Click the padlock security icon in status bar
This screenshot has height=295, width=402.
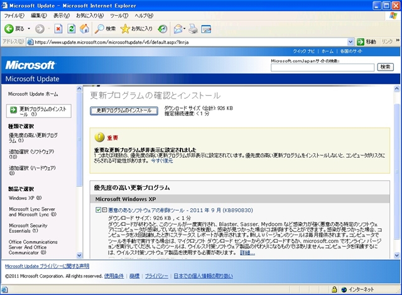pos(334,289)
